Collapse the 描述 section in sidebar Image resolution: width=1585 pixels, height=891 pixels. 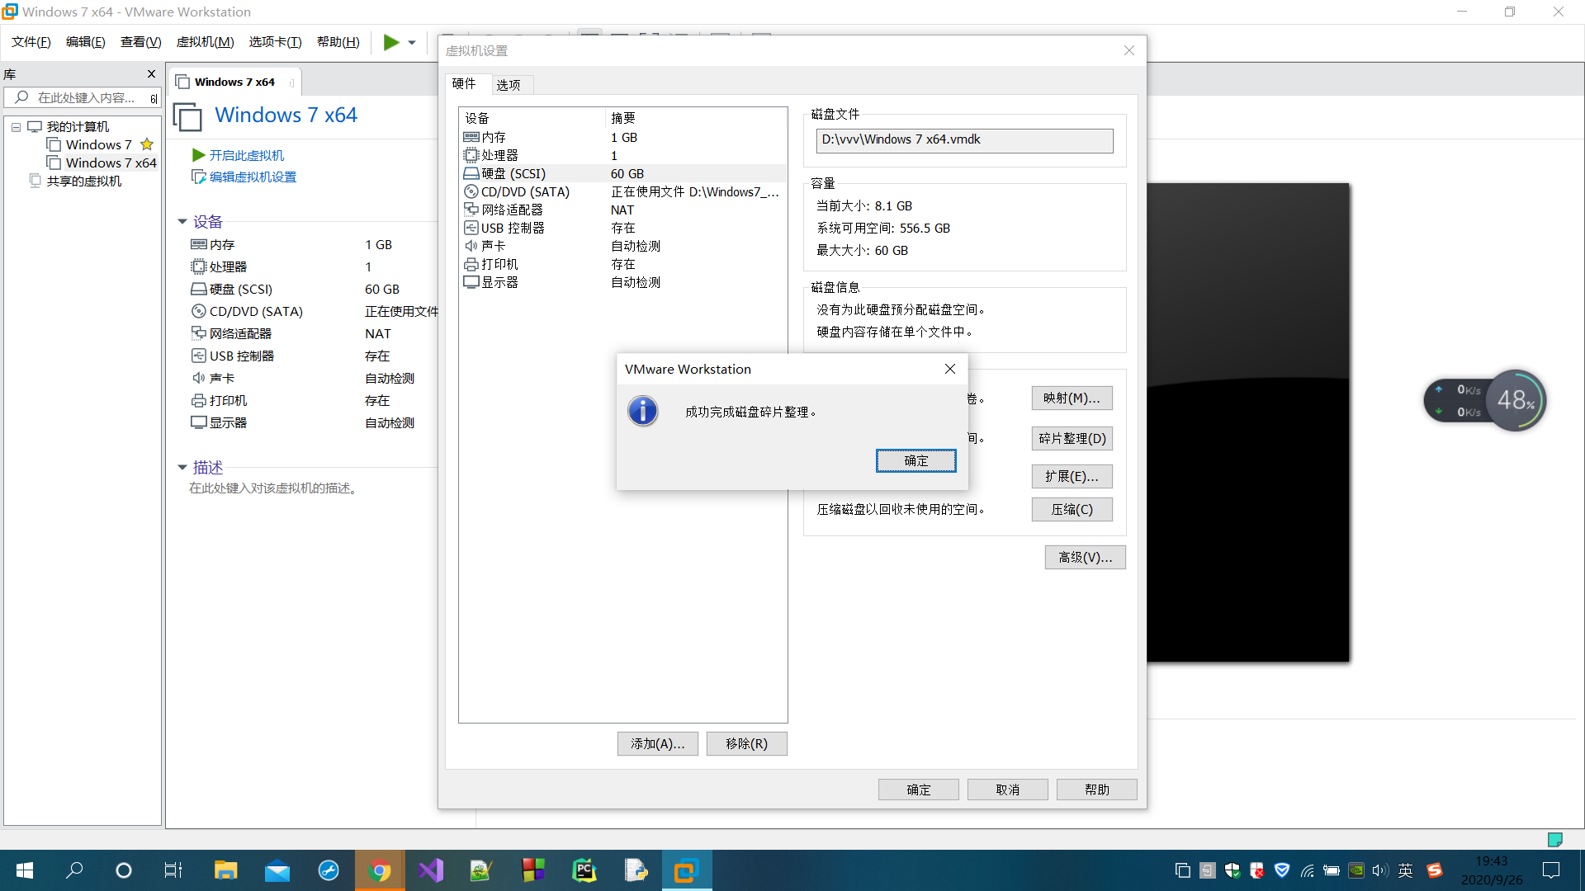click(x=182, y=467)
